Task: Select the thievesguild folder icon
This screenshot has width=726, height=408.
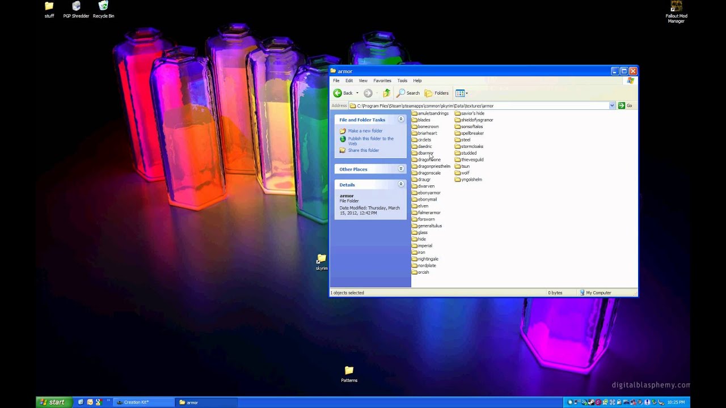Action: click(x=458, y=160)
